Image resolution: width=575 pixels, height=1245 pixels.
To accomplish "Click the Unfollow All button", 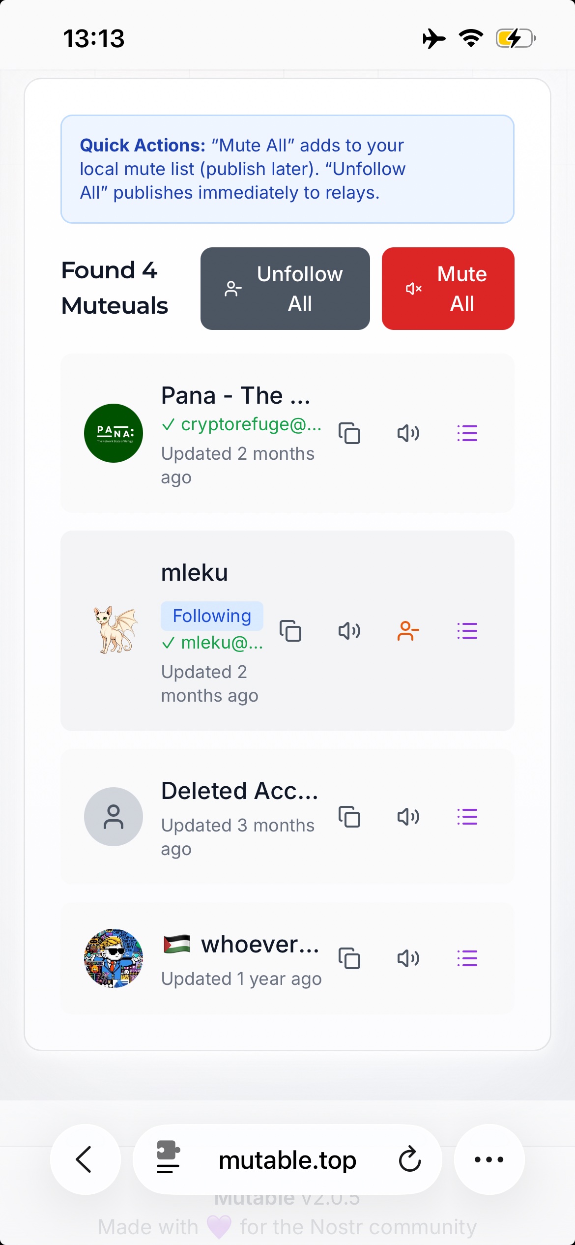I will [x=285, y=289].
